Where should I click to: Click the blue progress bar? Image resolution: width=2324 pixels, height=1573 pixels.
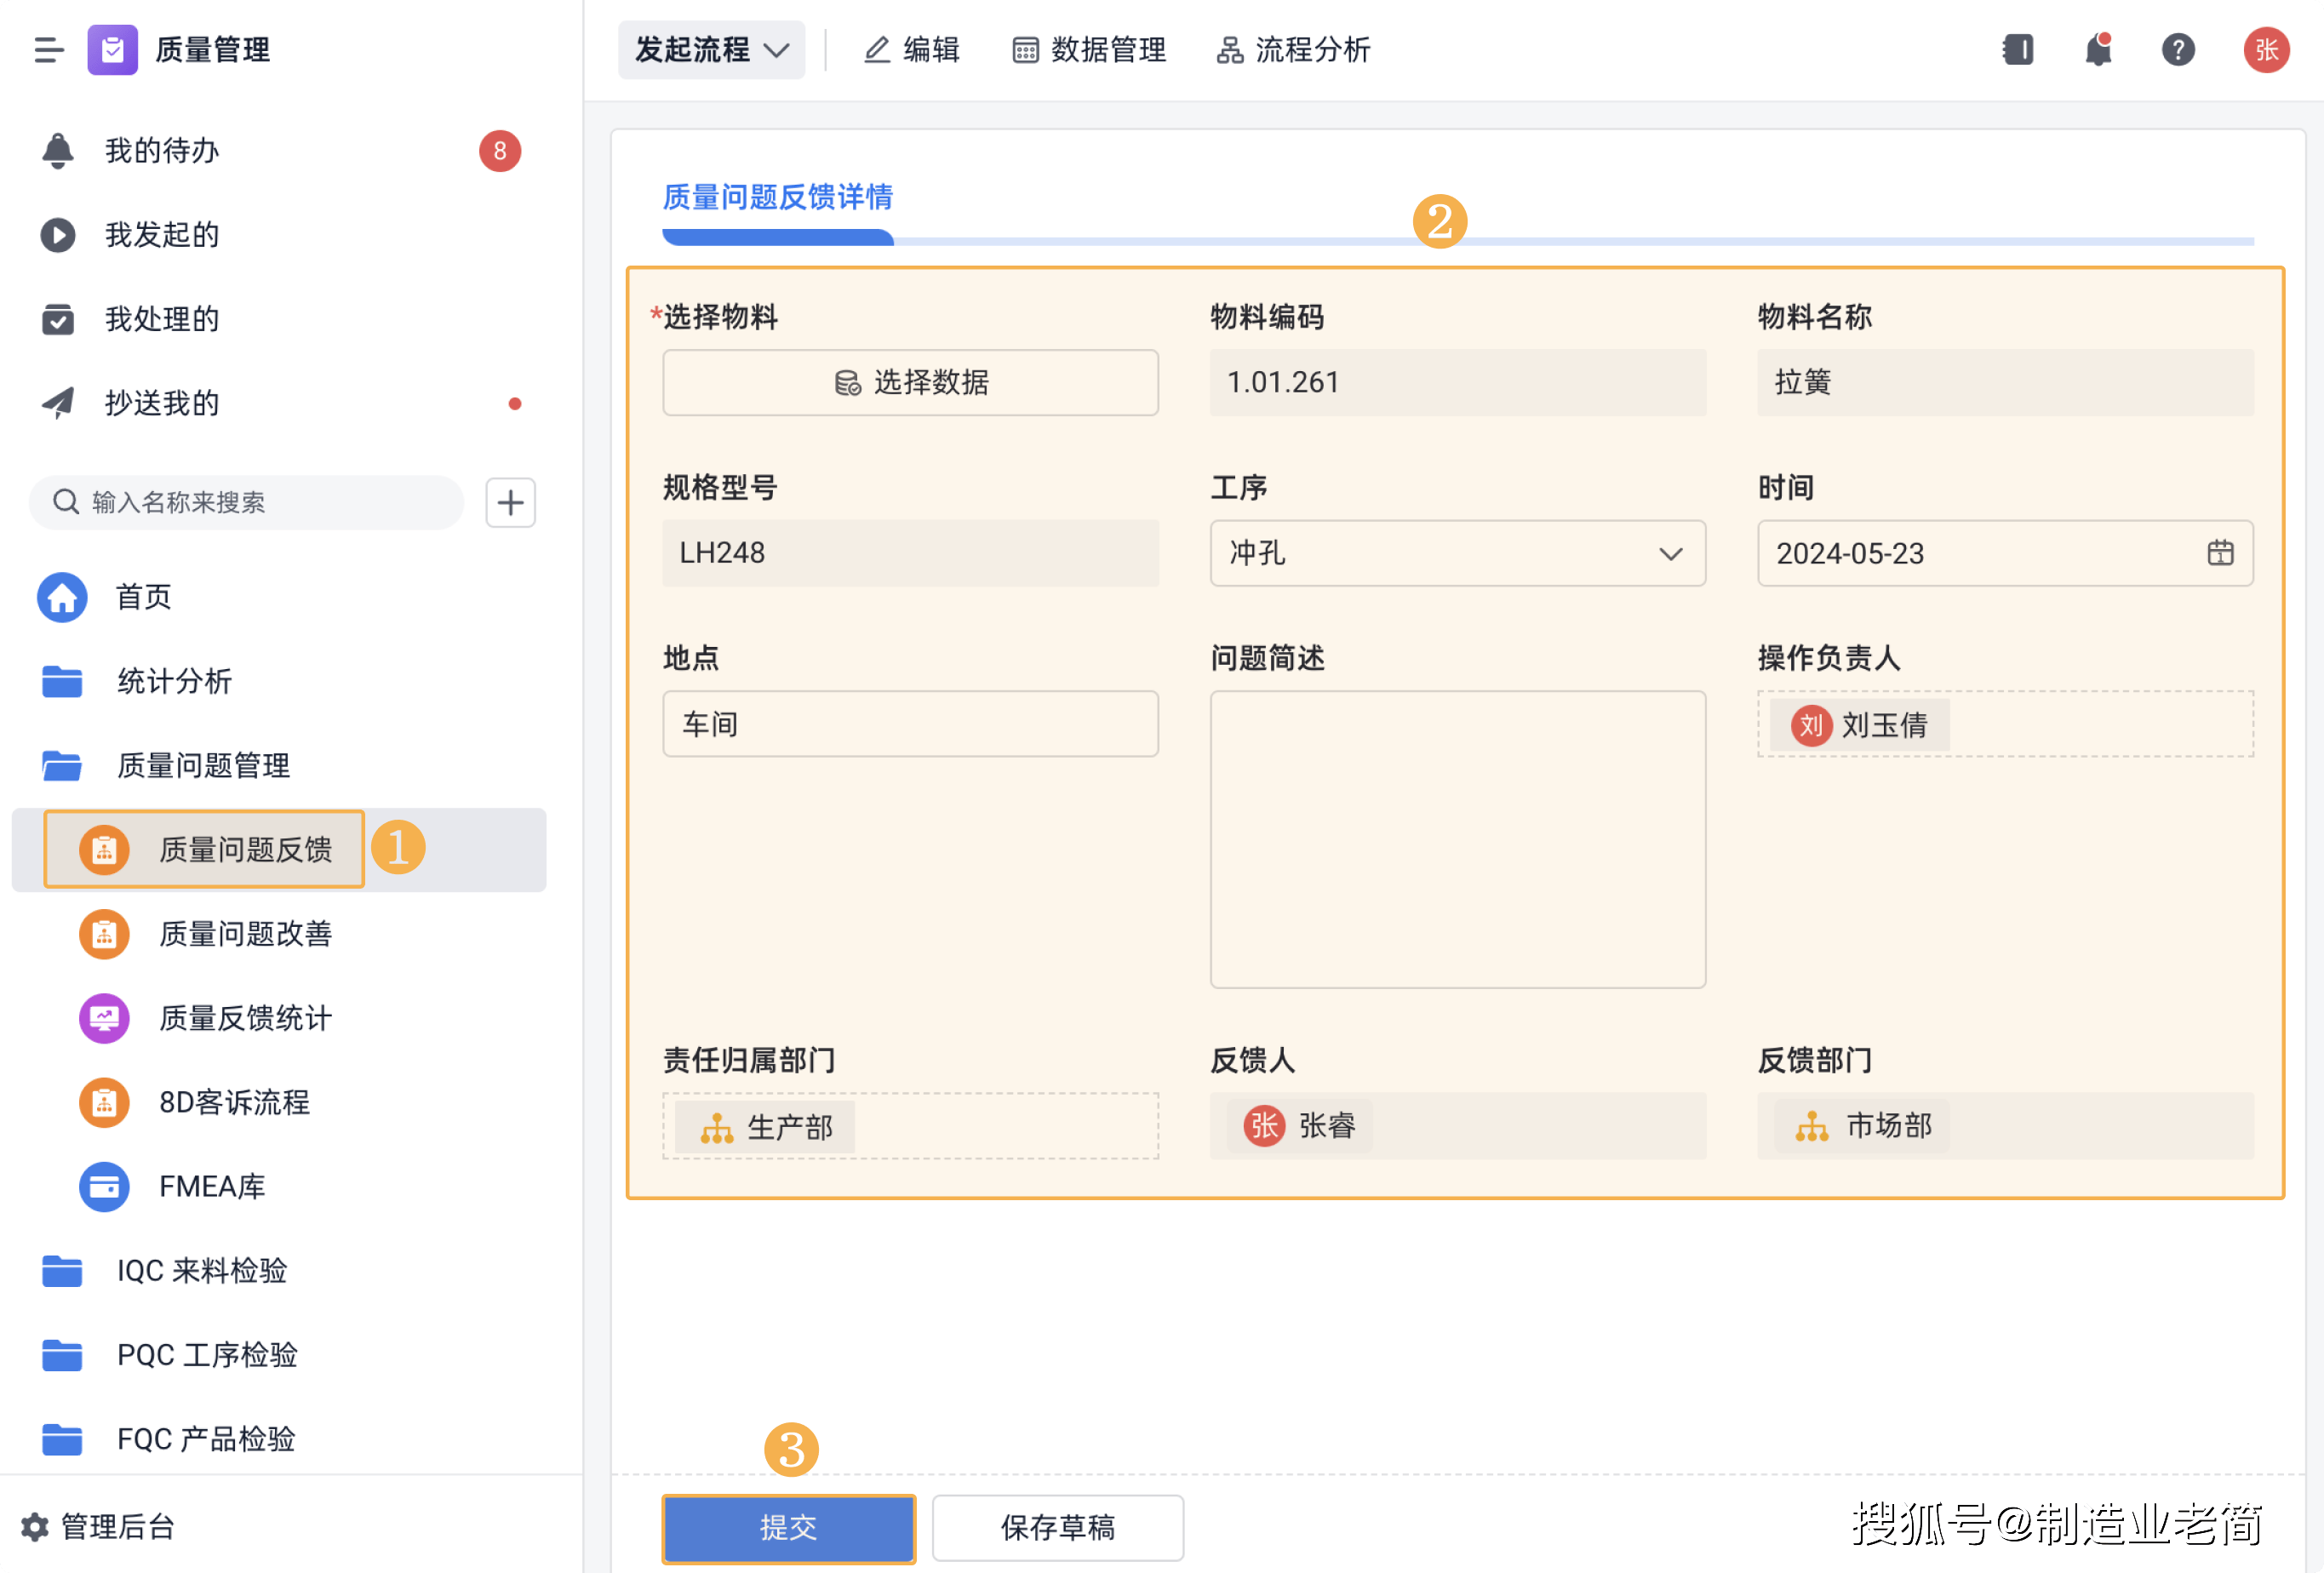(x=777, y=239)
